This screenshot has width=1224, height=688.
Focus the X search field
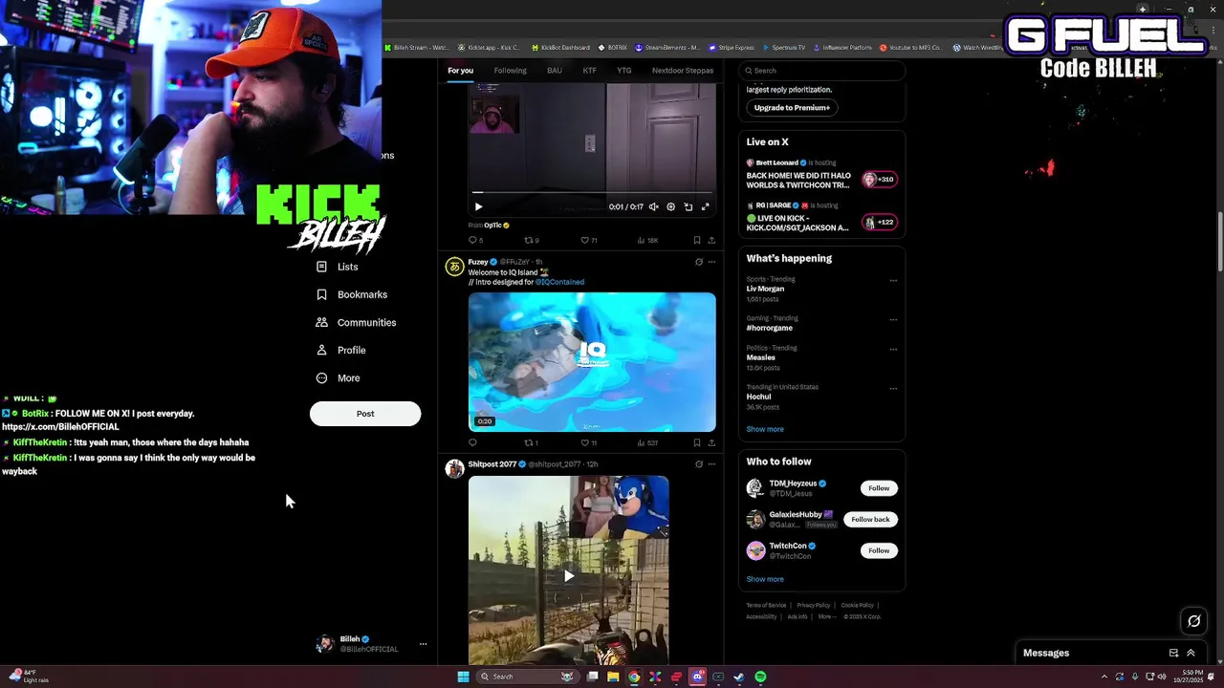click(822, 71)
